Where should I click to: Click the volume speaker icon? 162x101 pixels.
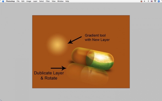pyautogui.click(x=144, y=1)
